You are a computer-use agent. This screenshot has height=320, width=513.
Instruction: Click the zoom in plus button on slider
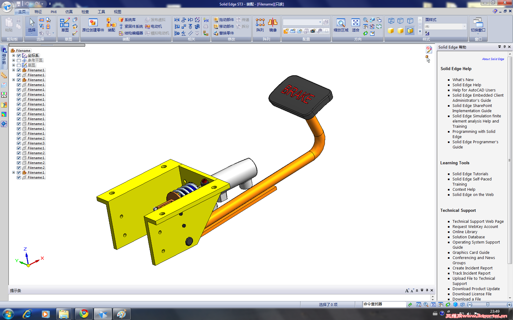tap(509, 304)
